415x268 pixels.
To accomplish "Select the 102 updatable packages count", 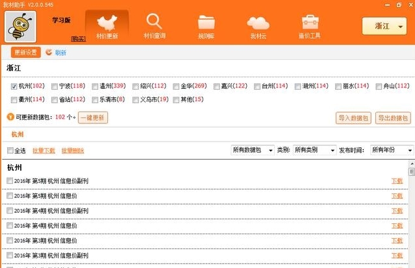I will (60, 117).
